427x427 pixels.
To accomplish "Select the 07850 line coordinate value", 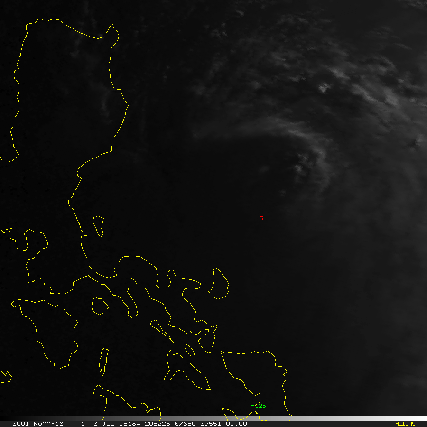I will [x=185, y=424].
